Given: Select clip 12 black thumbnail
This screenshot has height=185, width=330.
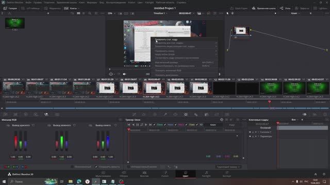Looking at the screenshot, I should (224, 88).
